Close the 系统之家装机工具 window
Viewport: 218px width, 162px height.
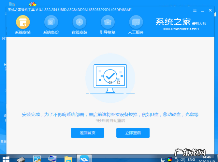click(211, 10)
